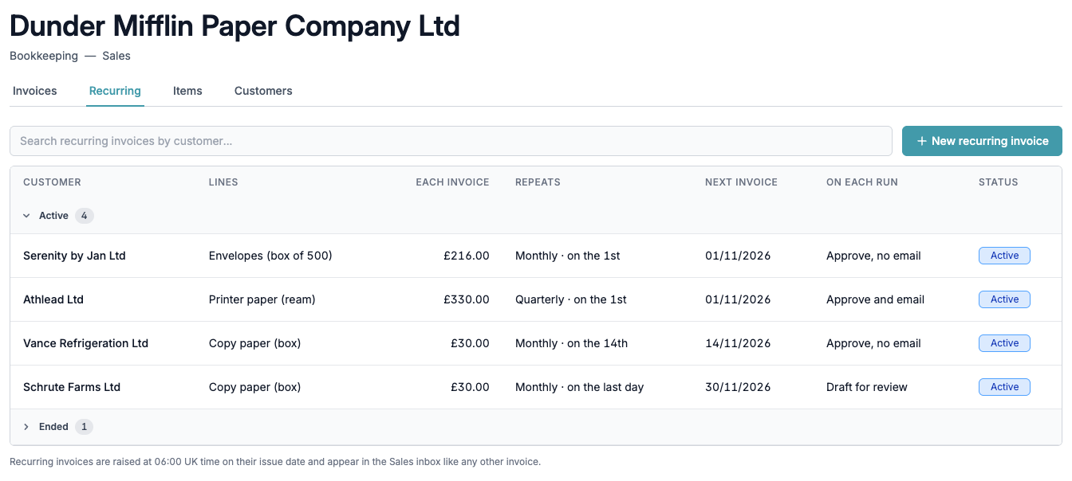Click Active status badge for Vance Refrigeration

click(1004, 343)
